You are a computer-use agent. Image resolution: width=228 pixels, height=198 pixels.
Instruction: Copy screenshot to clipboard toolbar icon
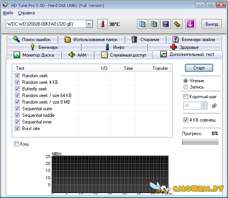(x=154, y=24)
